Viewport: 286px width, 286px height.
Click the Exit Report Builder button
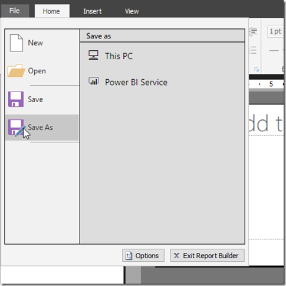[207, 255]
